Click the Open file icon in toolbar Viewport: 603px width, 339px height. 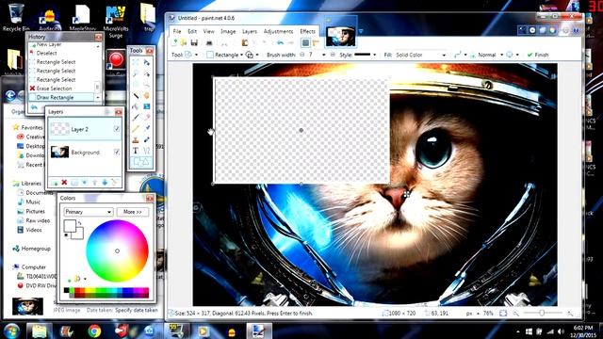(x=184, y=42)
